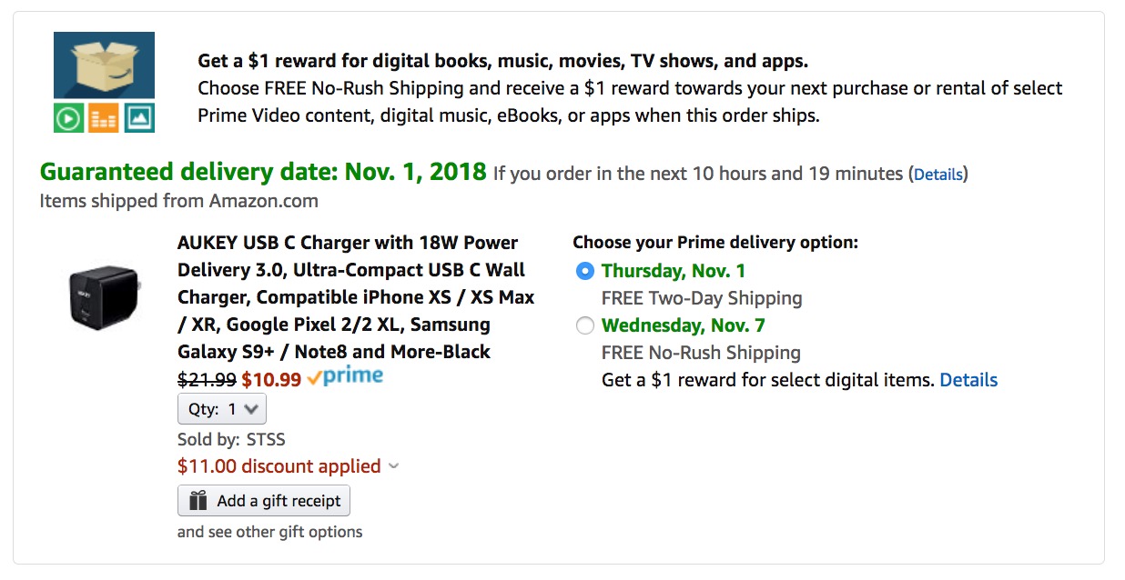Screen dimensions: 1125x580
Task: Expand the $11.00 discount applied details
Action: [x=393, y=465]
